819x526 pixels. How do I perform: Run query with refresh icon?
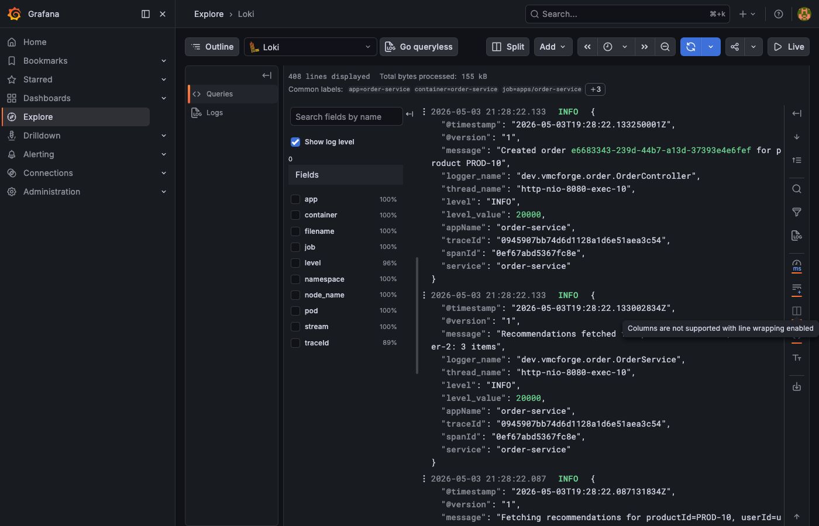691,47
